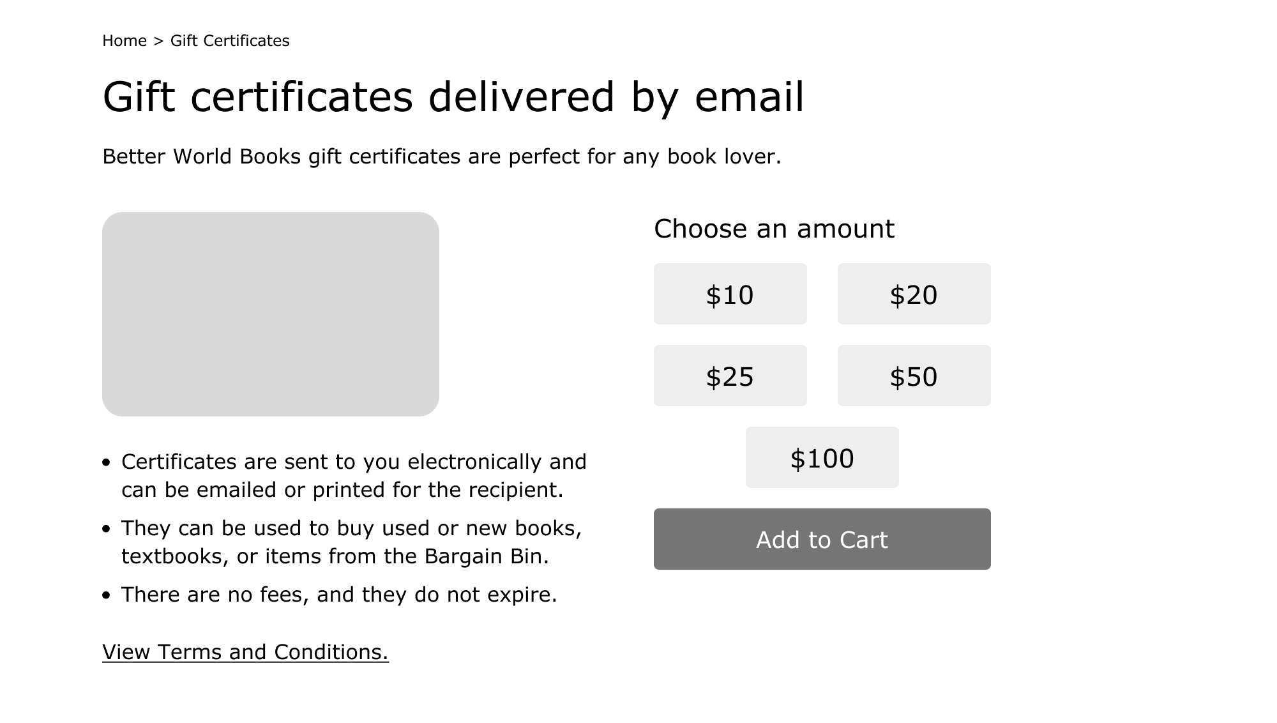The image size is (1277, 723).
Task: Go to the Home breadcrumb link
Action: [x=125, y=41]
